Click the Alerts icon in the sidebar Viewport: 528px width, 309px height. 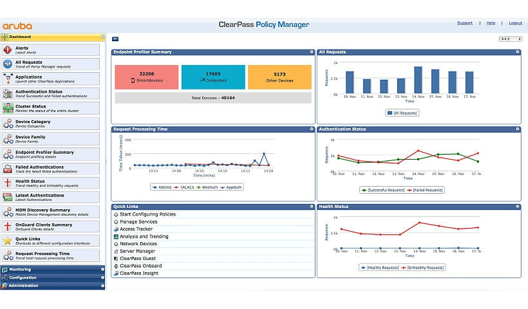tap(8, 50)
